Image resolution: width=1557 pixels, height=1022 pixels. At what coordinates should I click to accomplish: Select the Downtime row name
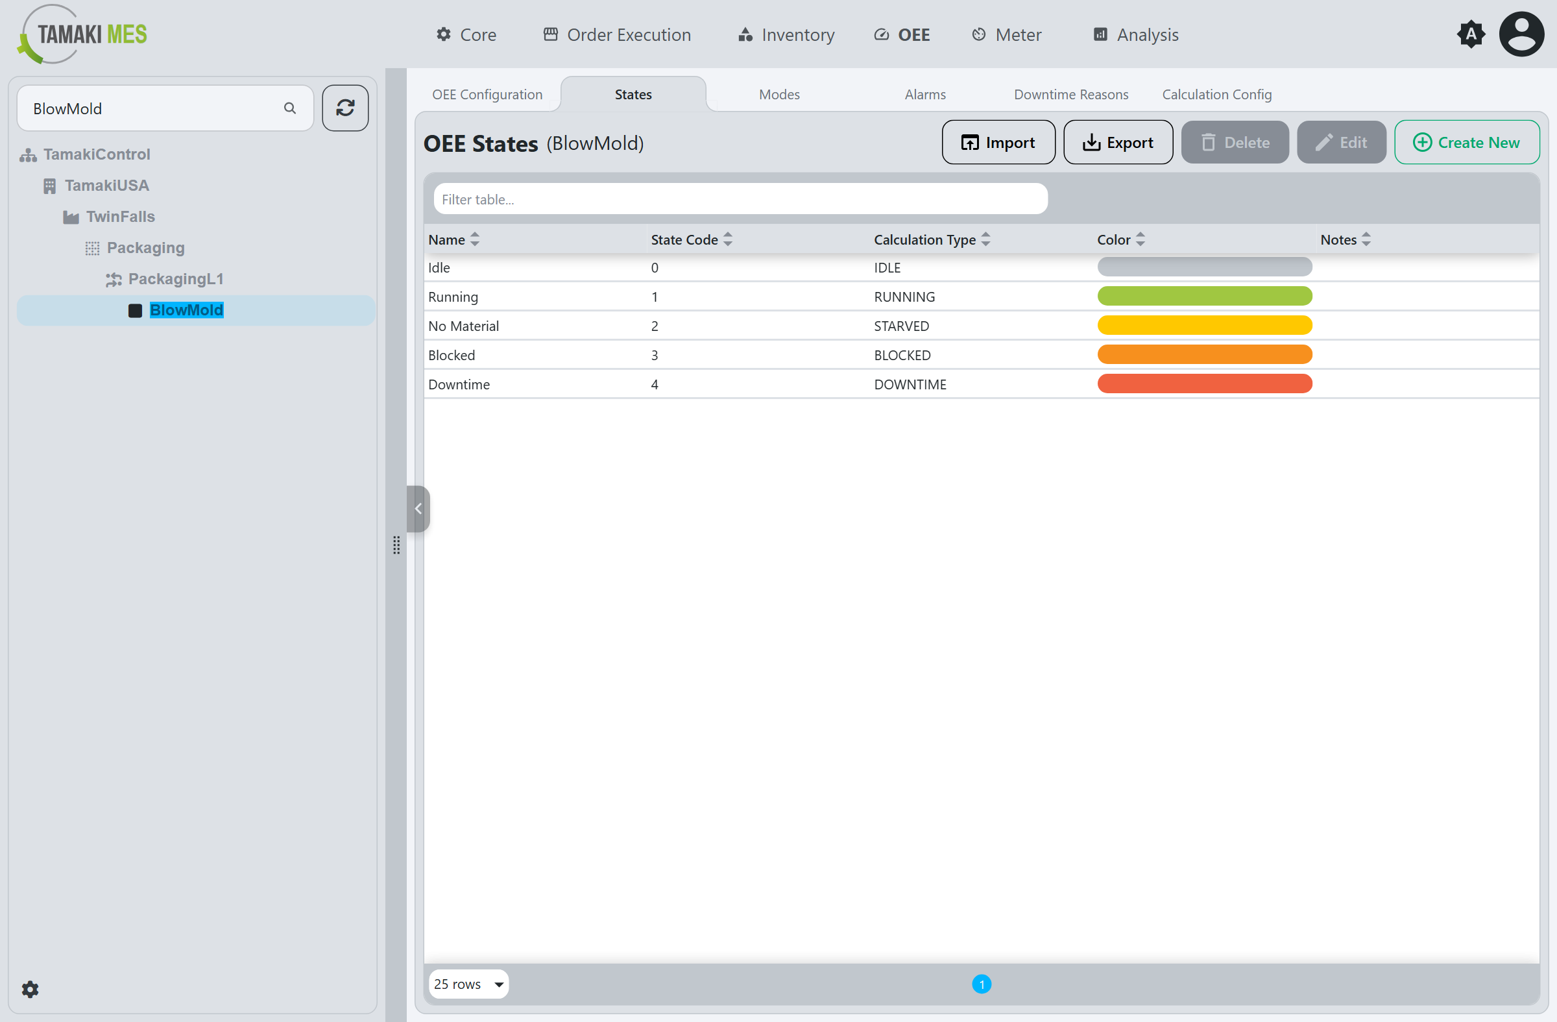459,385
